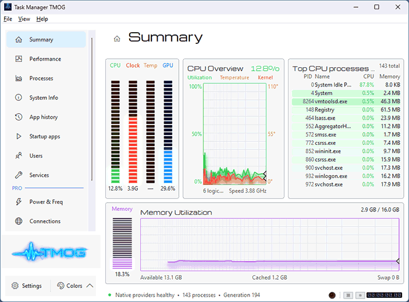Image resolution: width=409 pixels, height=302 pixels.
Task: Select the Registry process row
Action: 346,110
